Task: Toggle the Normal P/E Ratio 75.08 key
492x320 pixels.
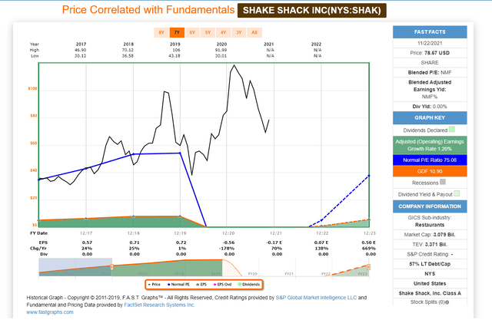Action: [430, 160]
